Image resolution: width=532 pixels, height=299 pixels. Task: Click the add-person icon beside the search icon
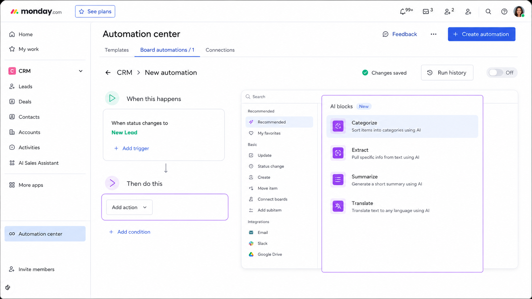(468, 12)
